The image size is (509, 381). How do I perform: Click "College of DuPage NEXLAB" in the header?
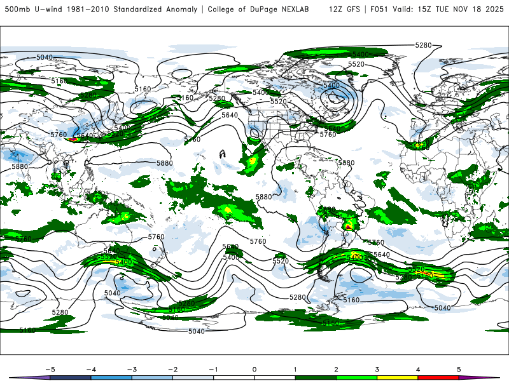click(x=258, y=9)
